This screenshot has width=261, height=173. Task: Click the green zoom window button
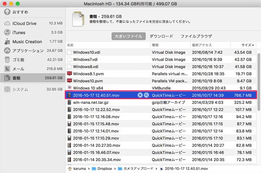click(x=18, y=3)
